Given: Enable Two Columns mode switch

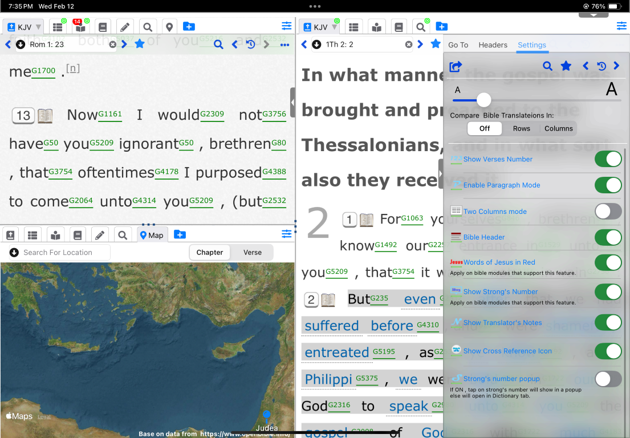Looking at the screenshot, I should click(608, 212).
